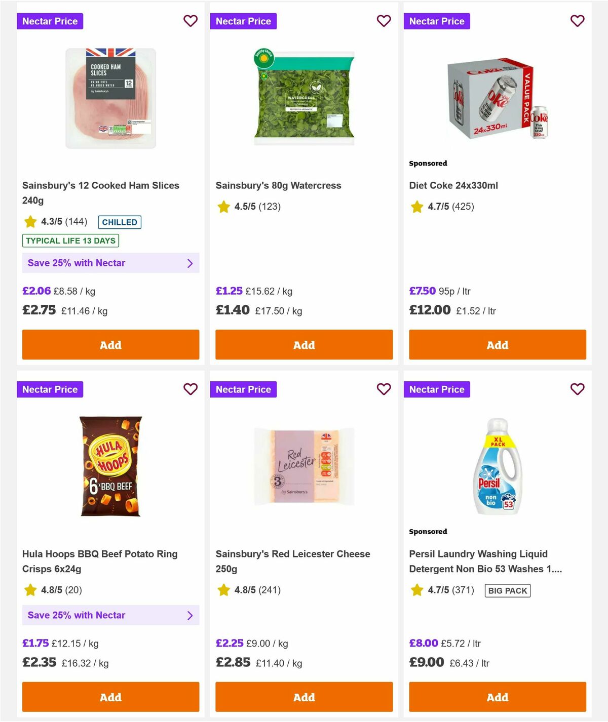
Task: Click the CHILLED tag on Cooked Ham Slices
Action: click(x=119, y=222)
